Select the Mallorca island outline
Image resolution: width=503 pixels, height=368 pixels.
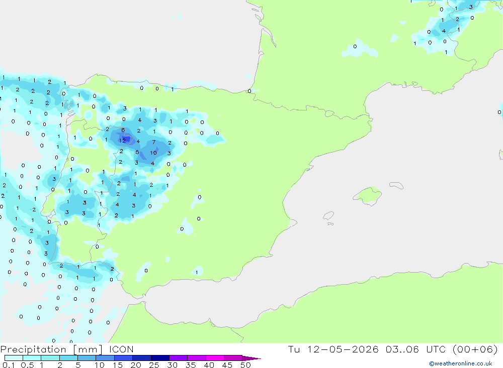pyautogui.click(x=367, y=196)
